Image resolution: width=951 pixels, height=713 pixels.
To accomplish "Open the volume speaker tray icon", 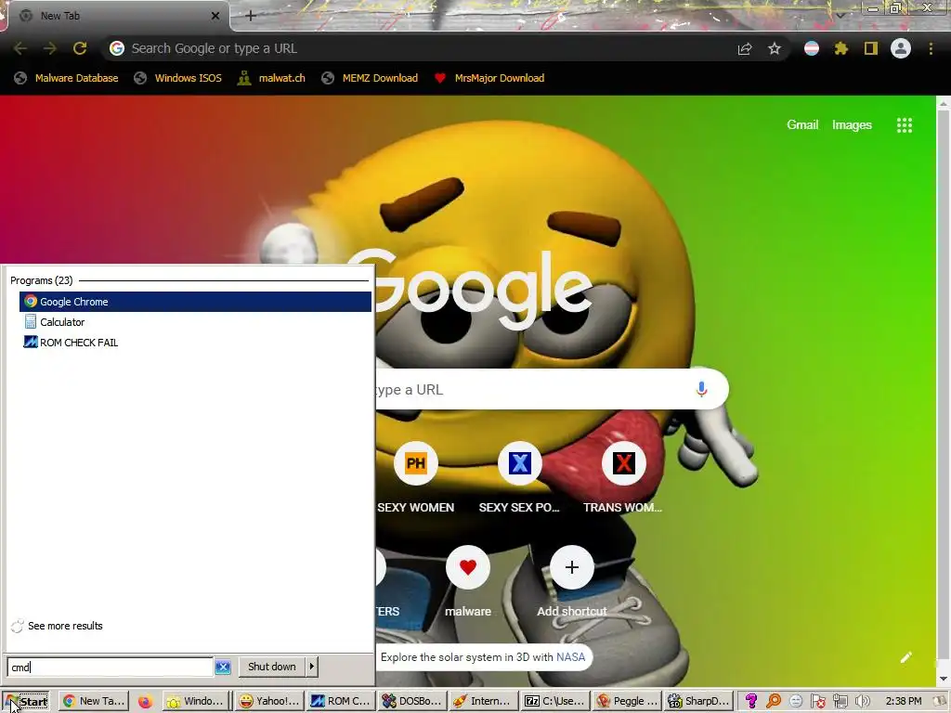I will pos(862,702).
